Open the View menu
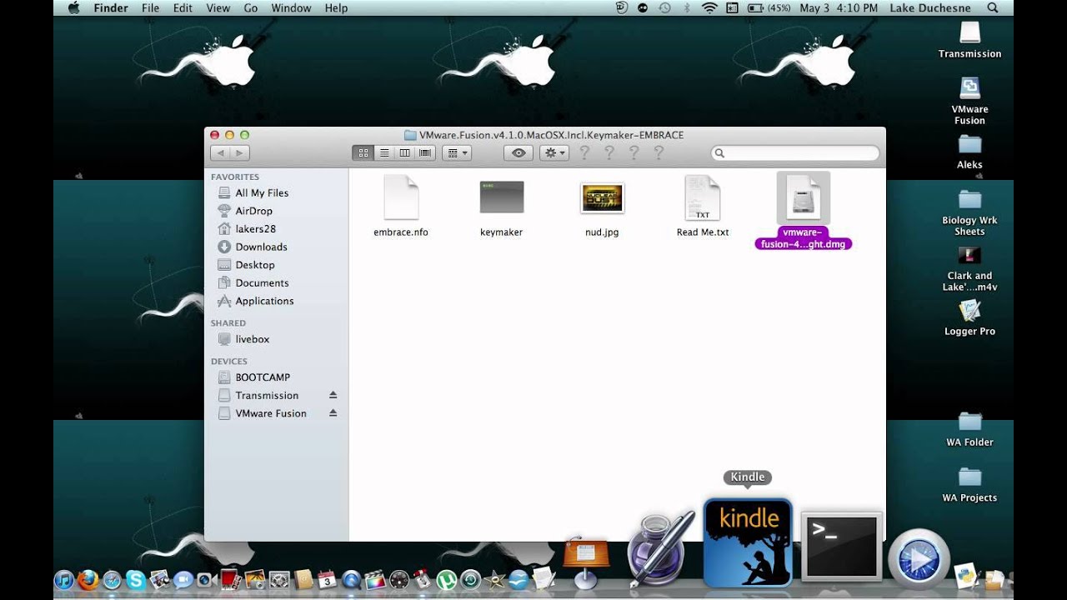 218,7
